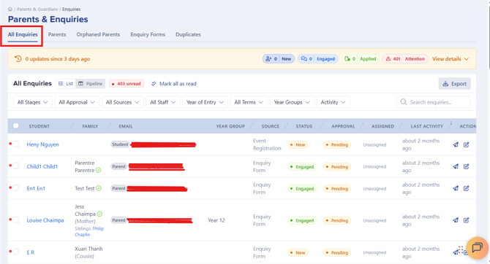This screenshot has height=264, width=490.
Task: Open the All Stages dropdown
Action: tap(32, 102)
